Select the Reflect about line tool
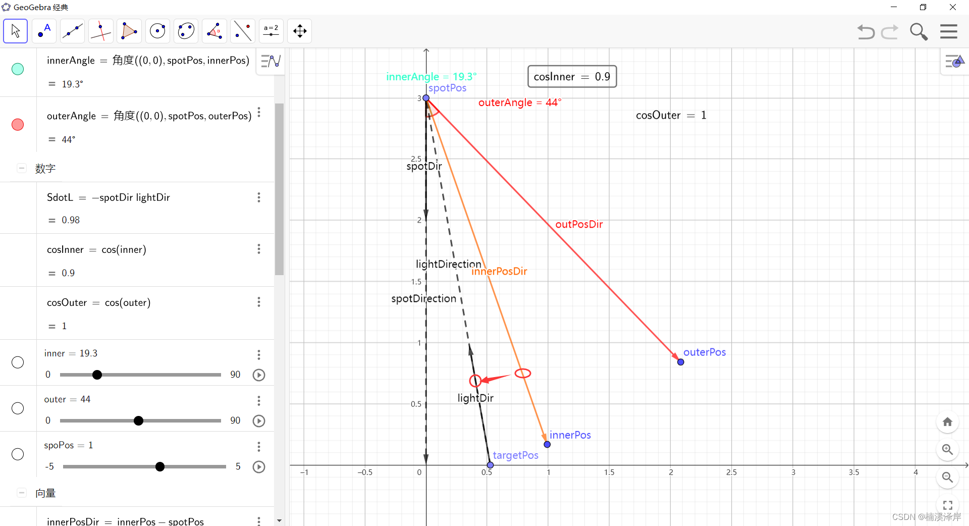Image resolution: width=969 pixels, height=526 pixels. (243, 31)
